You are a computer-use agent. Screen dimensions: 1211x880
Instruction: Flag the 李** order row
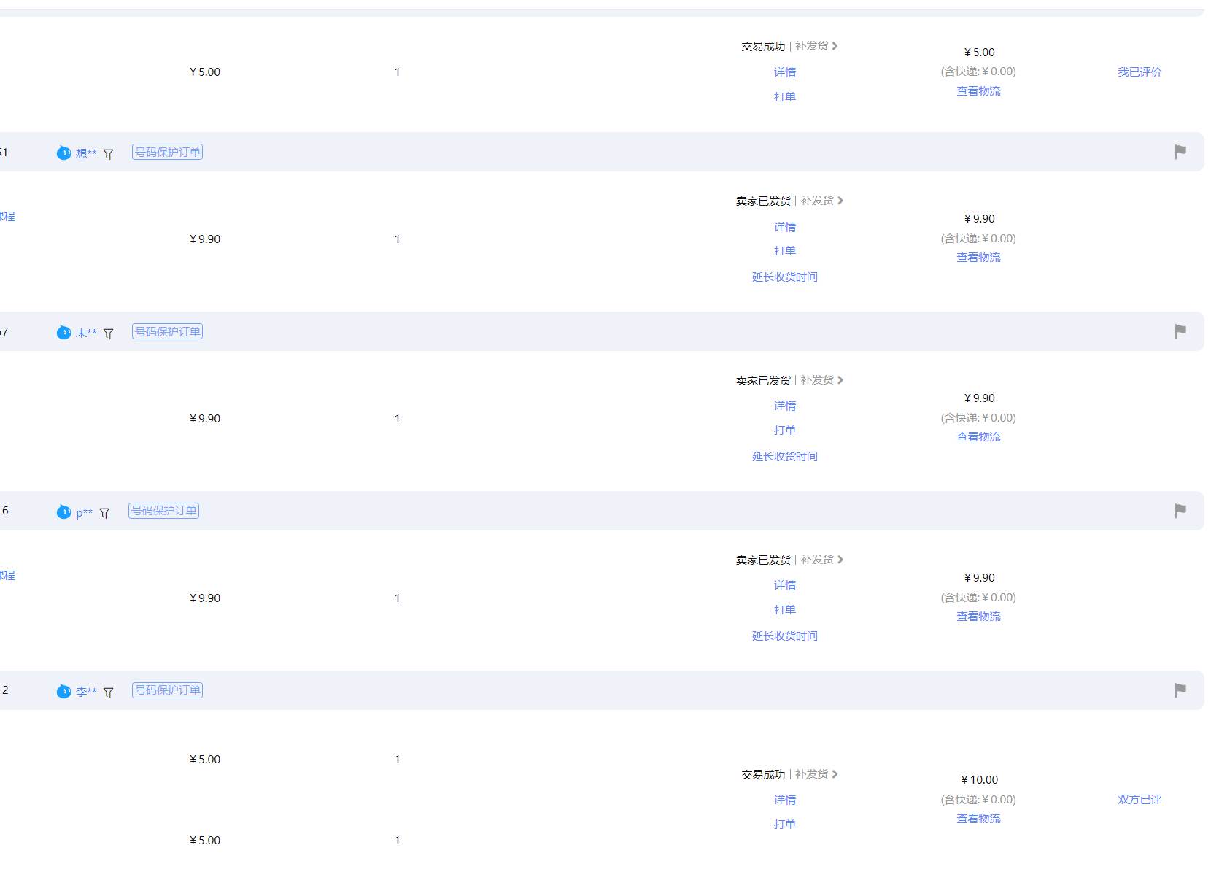[1182, 690]
